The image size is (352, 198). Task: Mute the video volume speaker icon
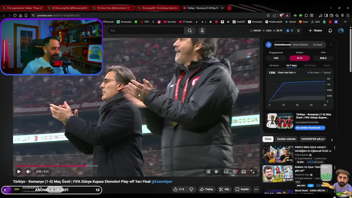click(x=28, y=171)
